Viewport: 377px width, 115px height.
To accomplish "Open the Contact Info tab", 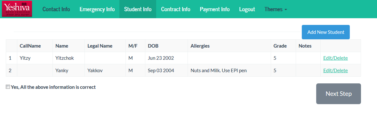I will (x=56, y=9).
